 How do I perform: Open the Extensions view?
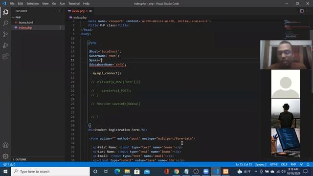click(x=5, y=57)
